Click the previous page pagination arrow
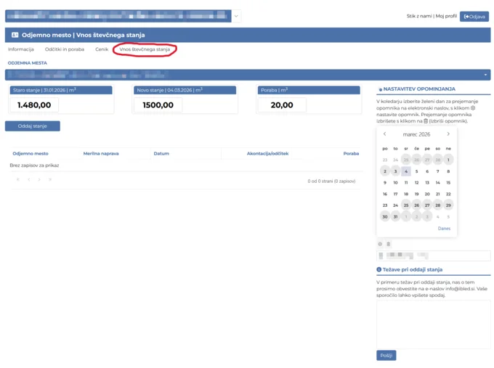This screenshot has height=368, width=494. pos(29,180)
